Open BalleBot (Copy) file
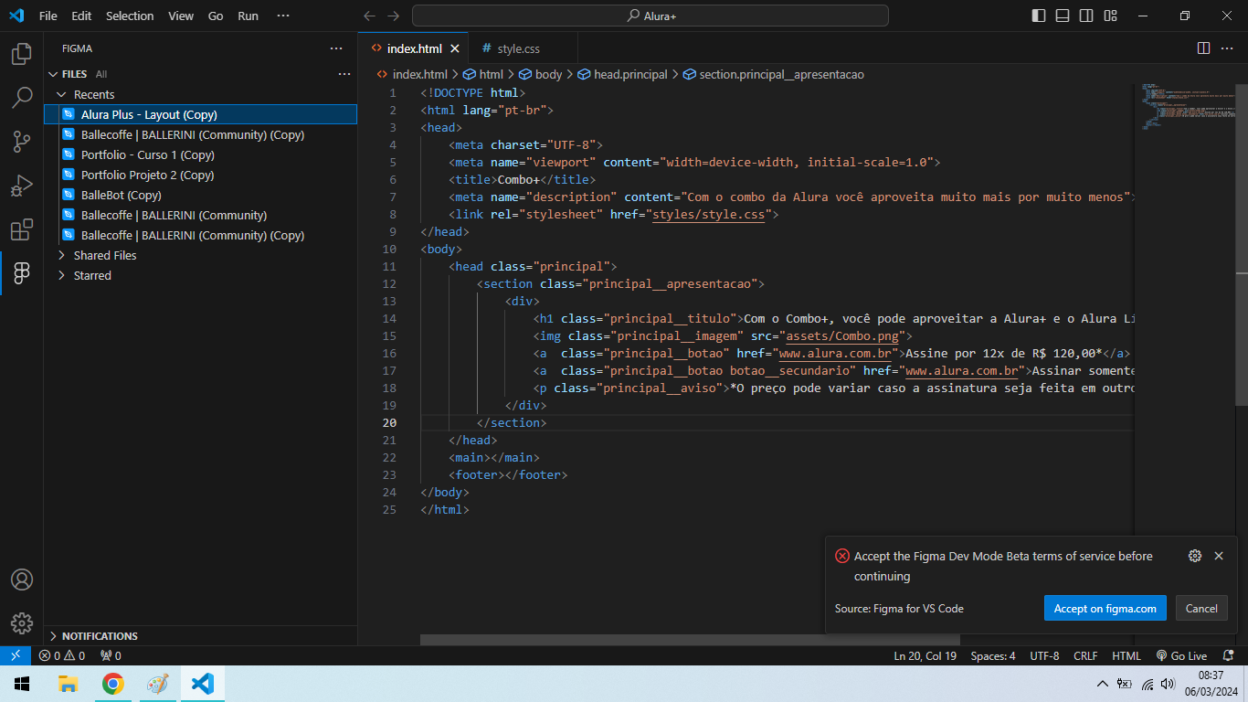Image resolution: width=1248 pixels, height=702 pixels. (x=200, y=195)
